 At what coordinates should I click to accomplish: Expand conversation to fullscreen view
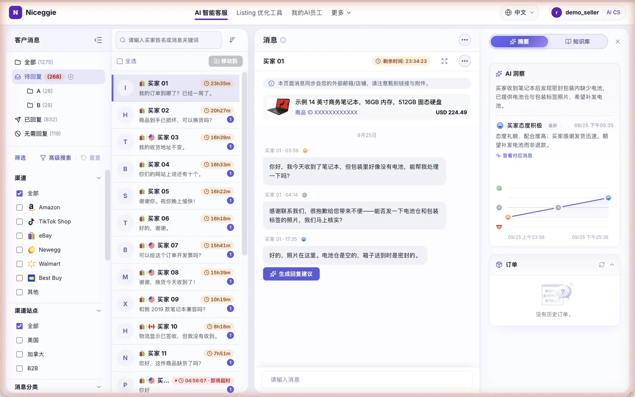tap(444, 61)
